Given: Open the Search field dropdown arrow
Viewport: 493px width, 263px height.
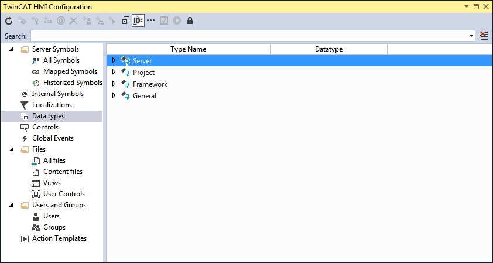Looking at the screenshot, I should tap(471, 36).
